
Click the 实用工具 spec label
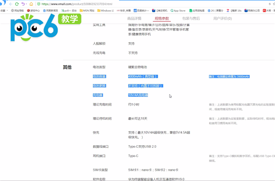(99, 25)
